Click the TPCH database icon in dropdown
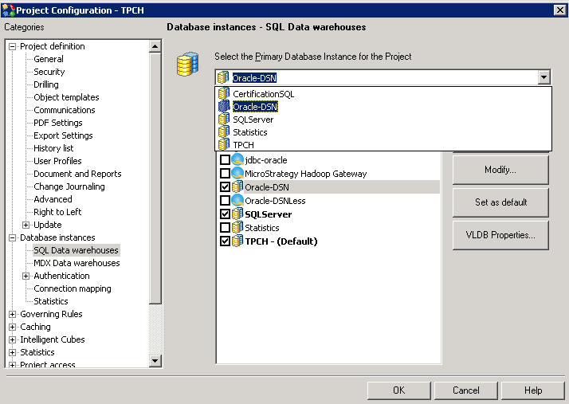The height and width of the screenshot is (404, 569). [x=224, y=145]
